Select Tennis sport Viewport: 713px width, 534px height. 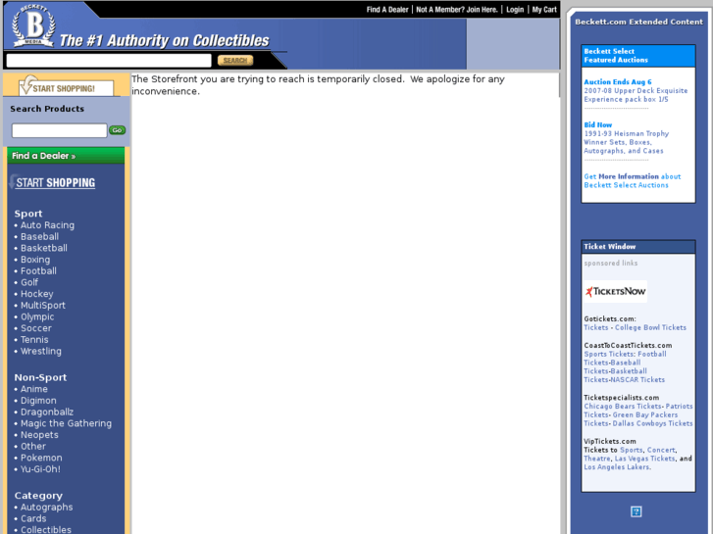coord(34,339)
